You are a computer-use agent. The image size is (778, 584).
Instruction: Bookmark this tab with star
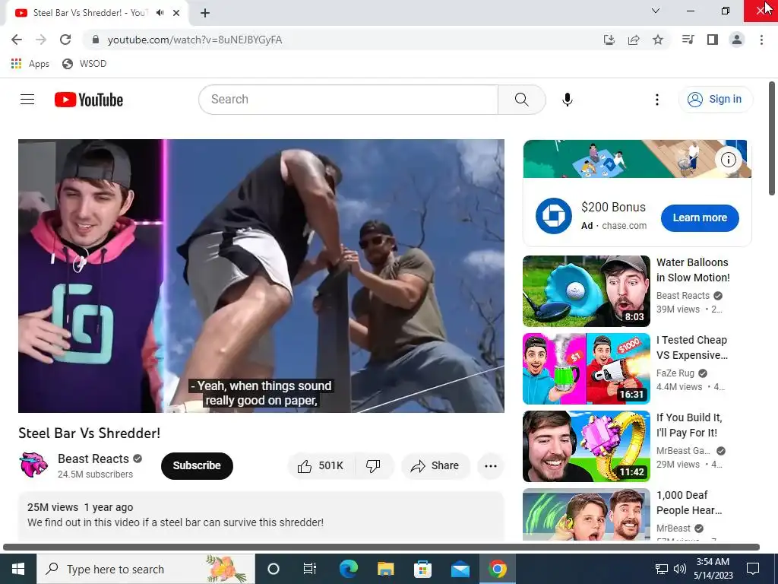point(658,40)
